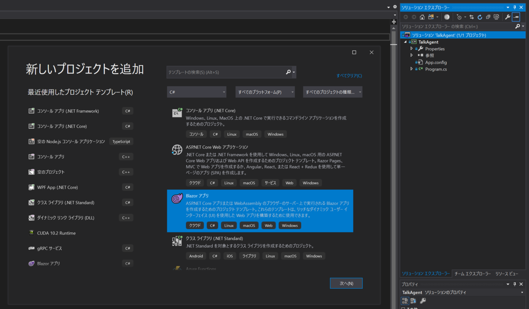Switch Properties panel to Categorized view

(405, 301)
